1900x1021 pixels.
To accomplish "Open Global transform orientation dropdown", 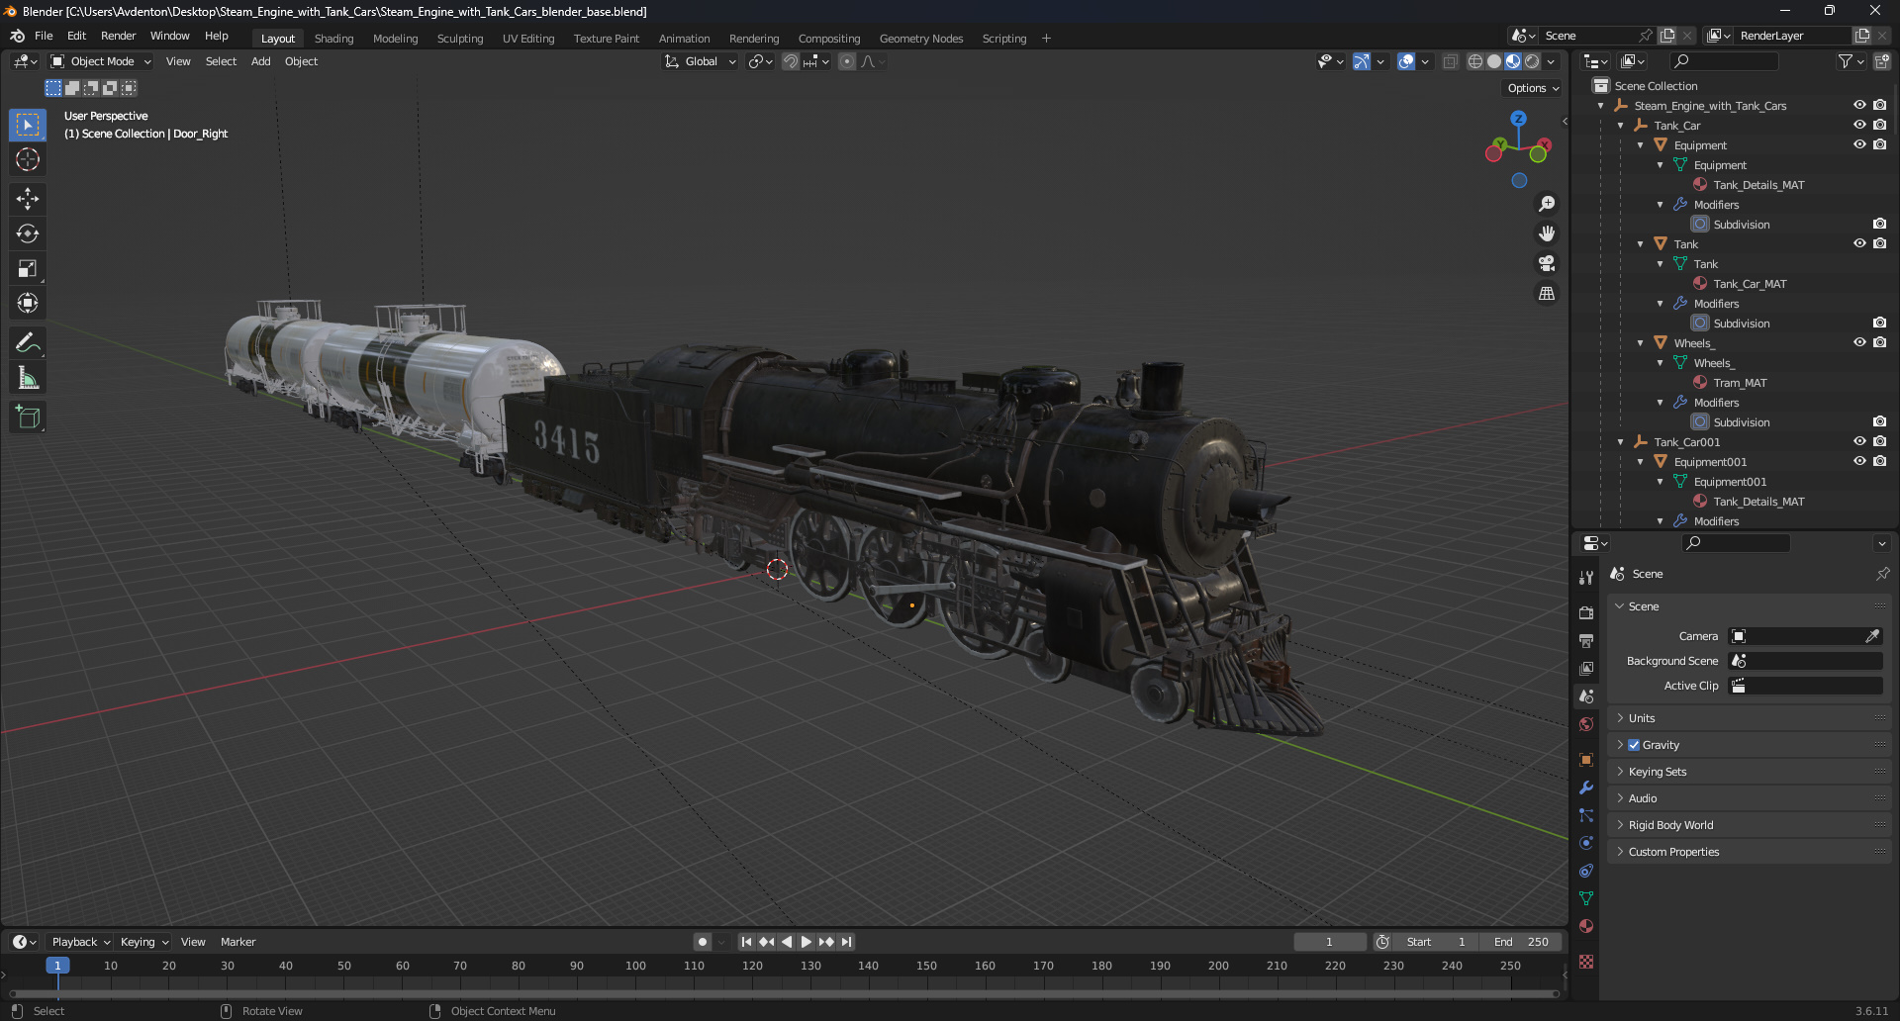I will (x=701, y=61).
